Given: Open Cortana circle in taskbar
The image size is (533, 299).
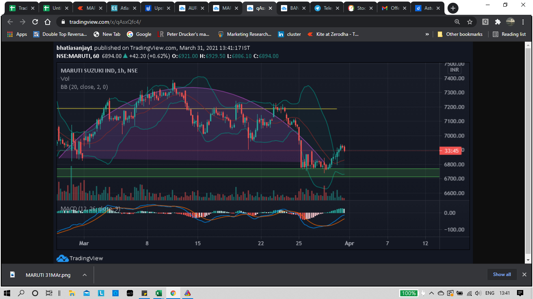Looking at the screenshot, I should 35,293.
